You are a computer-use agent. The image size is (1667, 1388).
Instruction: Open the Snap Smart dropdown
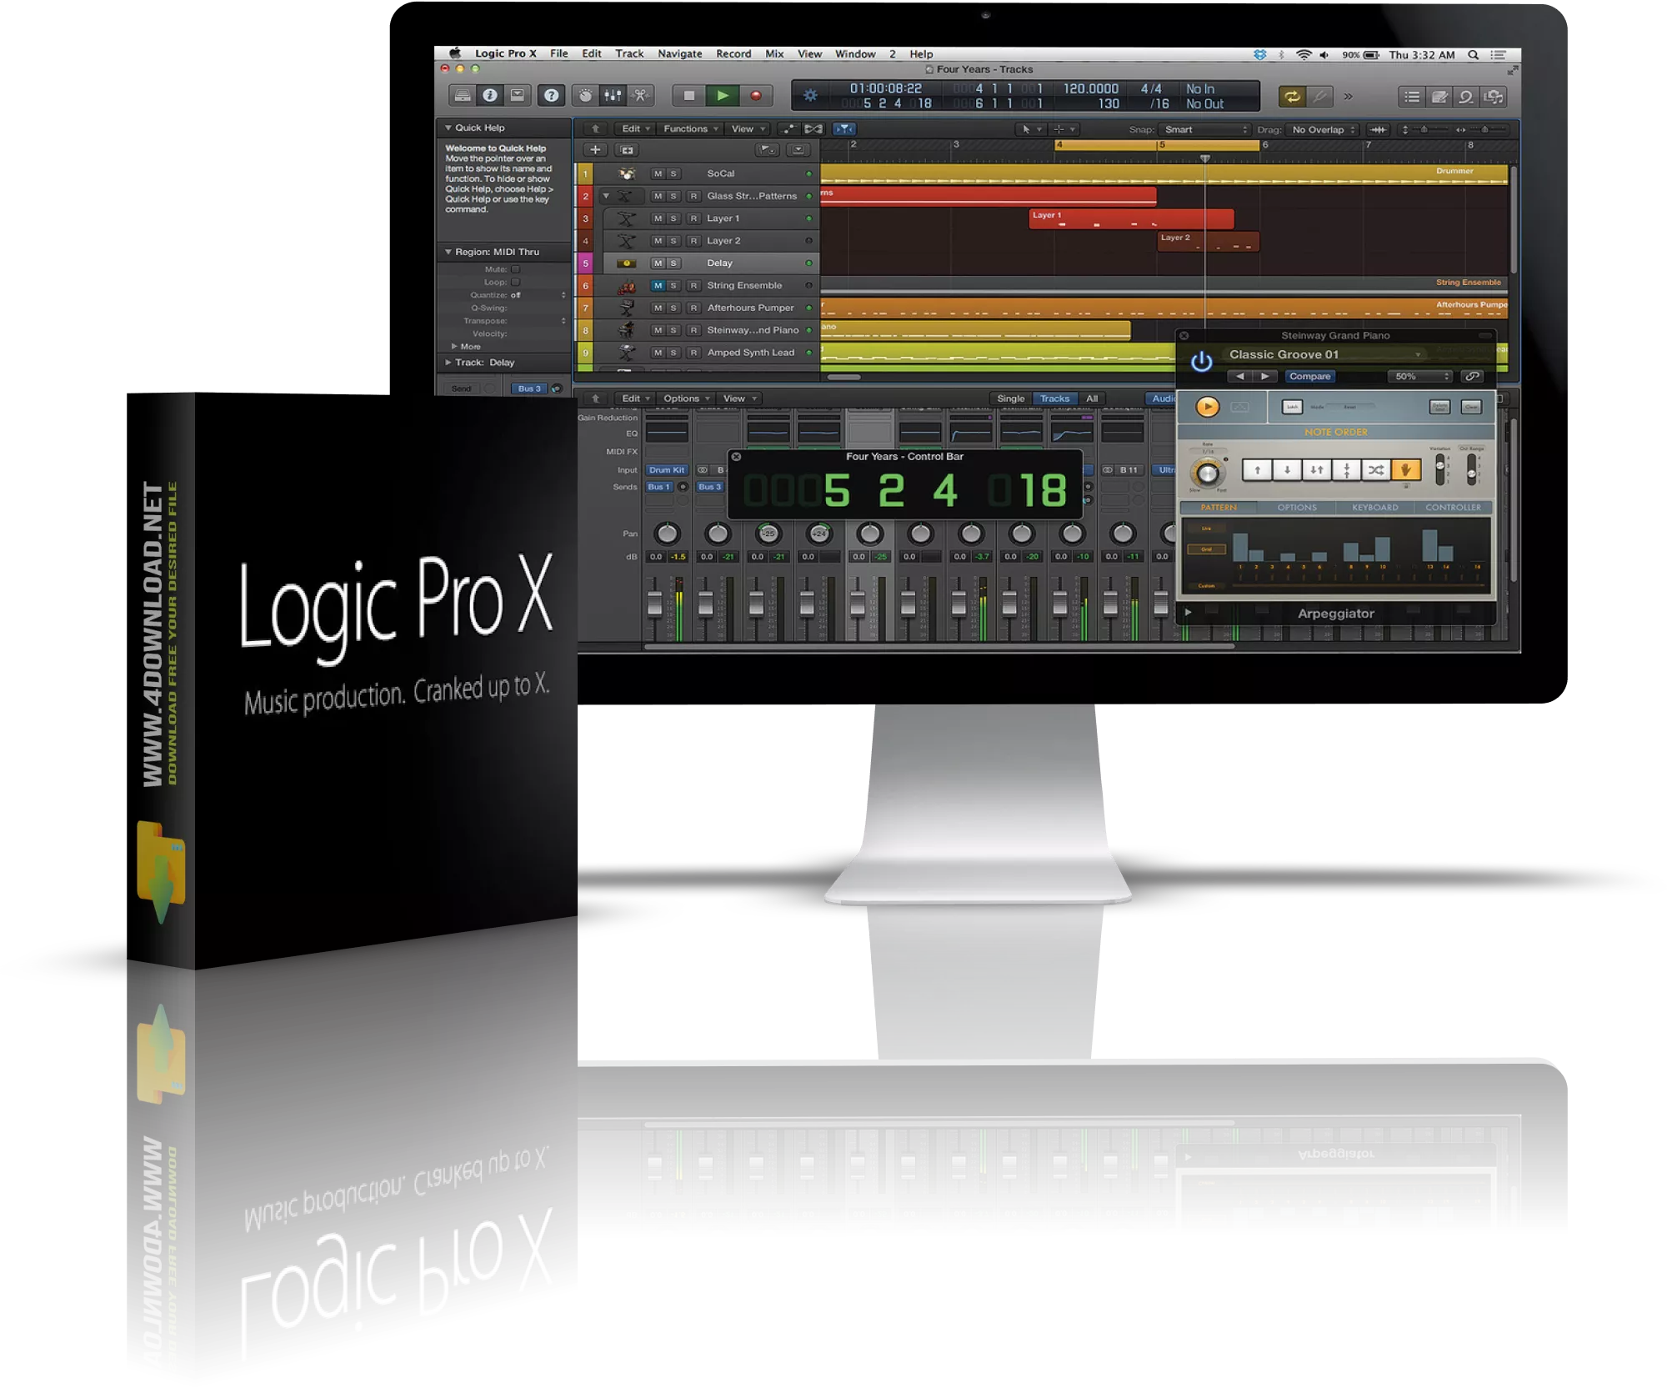point(1204,129)
